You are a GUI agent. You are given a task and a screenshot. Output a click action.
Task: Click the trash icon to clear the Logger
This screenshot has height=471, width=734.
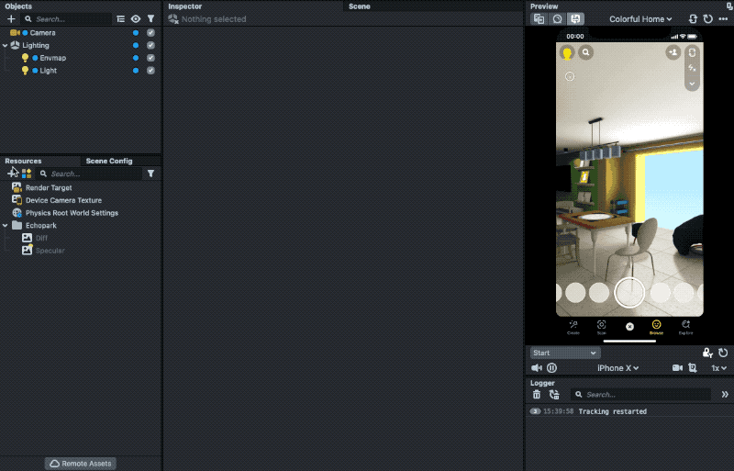coord(538,395)
